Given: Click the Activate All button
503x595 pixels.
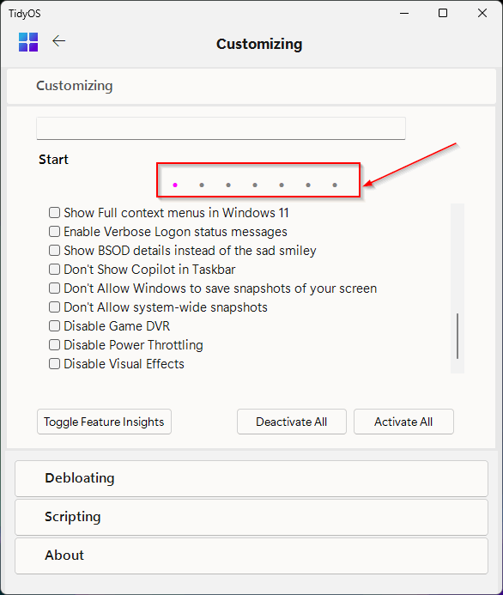Looking at the screenshot, I should click(x=403, y=422).
